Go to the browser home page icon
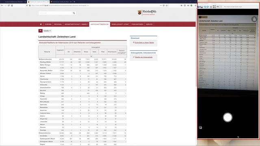 click(12, 5)
